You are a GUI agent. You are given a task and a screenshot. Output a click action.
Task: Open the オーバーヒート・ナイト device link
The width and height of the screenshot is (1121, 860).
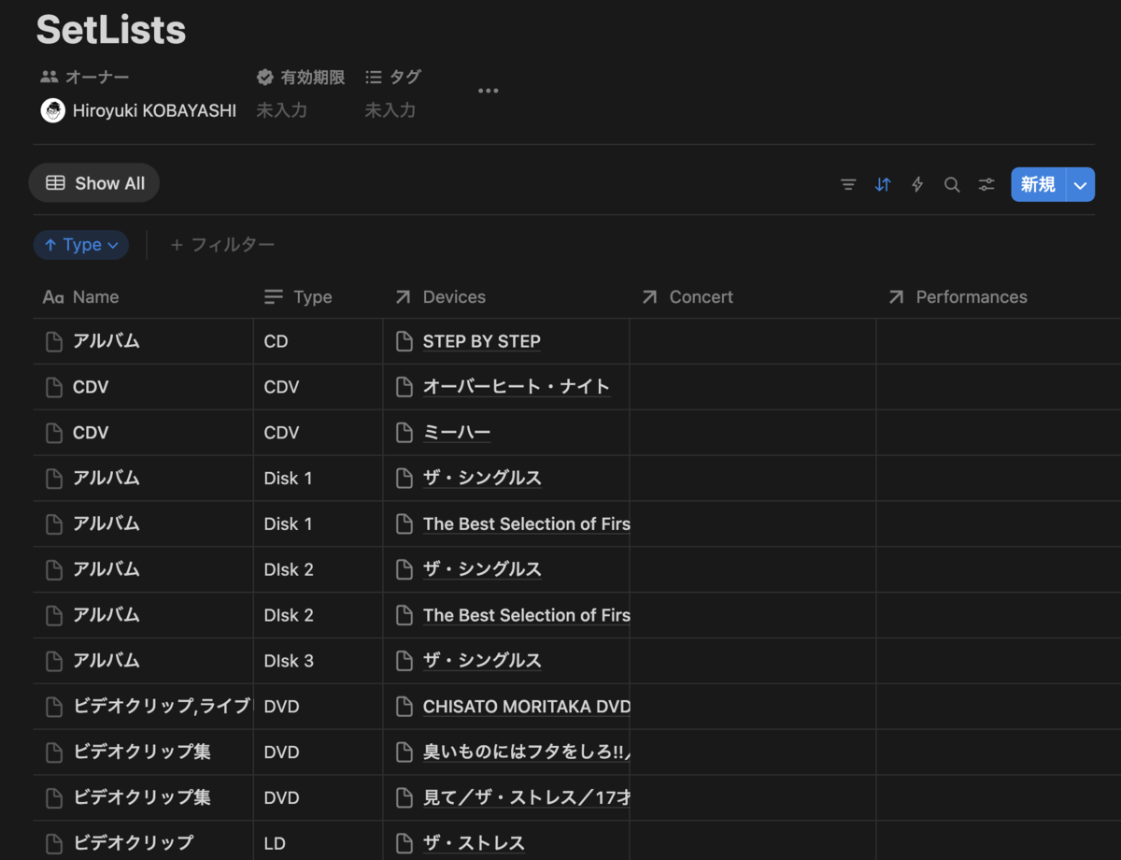(517, 387)
